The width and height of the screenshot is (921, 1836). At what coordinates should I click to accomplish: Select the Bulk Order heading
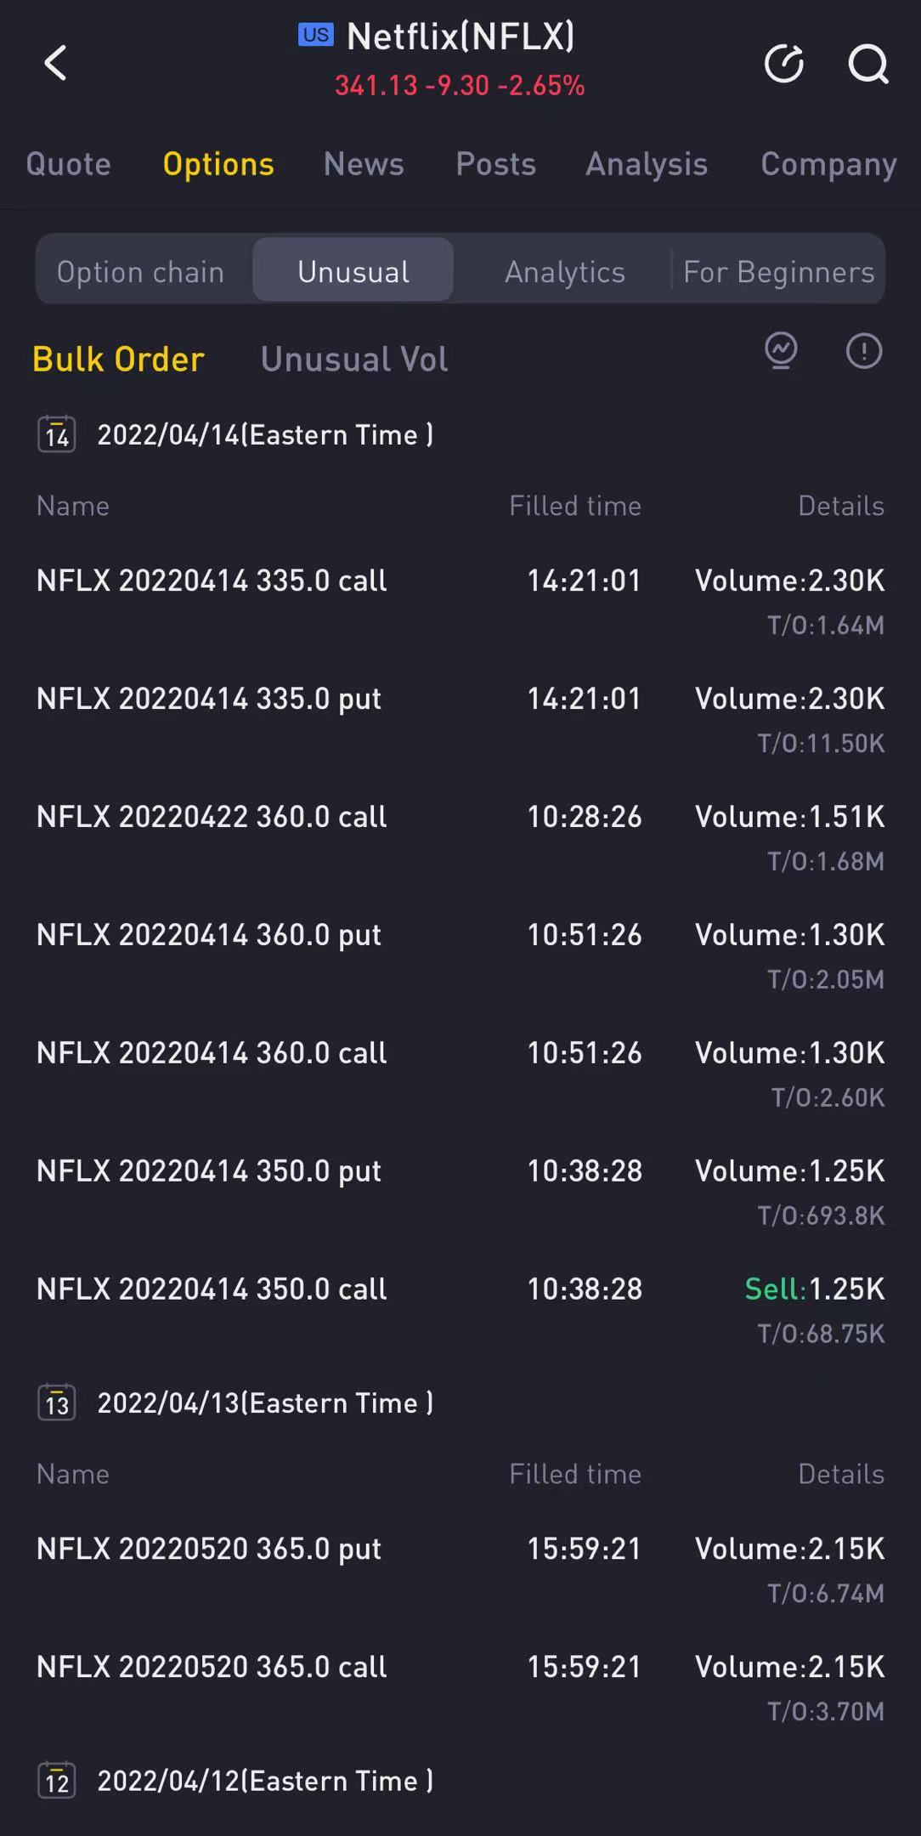pyautogui.click(x=118, y=359)
